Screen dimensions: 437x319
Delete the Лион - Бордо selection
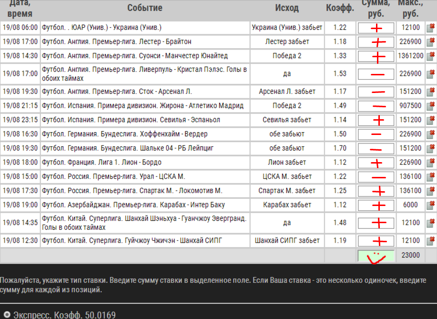431,163
